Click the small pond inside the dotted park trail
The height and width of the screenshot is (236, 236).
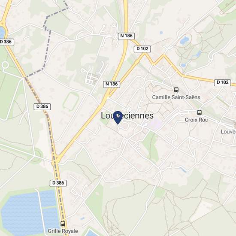[x=185, y=40]
